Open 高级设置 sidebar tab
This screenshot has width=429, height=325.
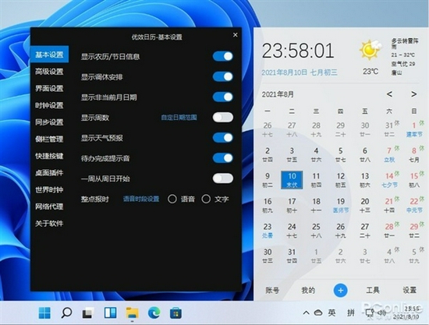pyautogui.click(x=49, y=72)
